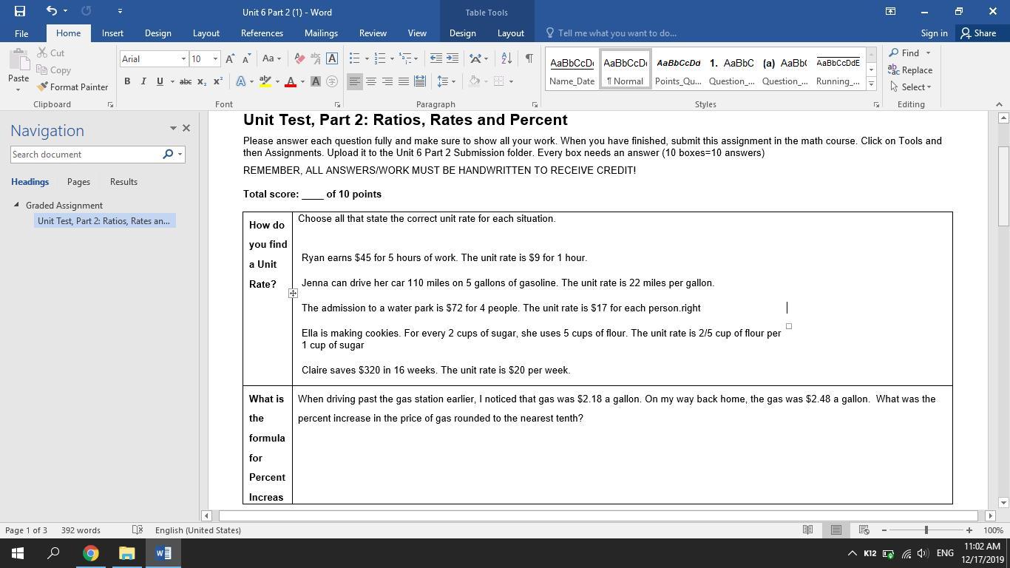The image size is (1010, 568).
Task: Click the table move handle
Action: (x=293, y=294)
